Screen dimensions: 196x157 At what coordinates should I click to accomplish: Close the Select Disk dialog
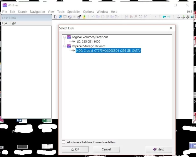coord(171,28)
